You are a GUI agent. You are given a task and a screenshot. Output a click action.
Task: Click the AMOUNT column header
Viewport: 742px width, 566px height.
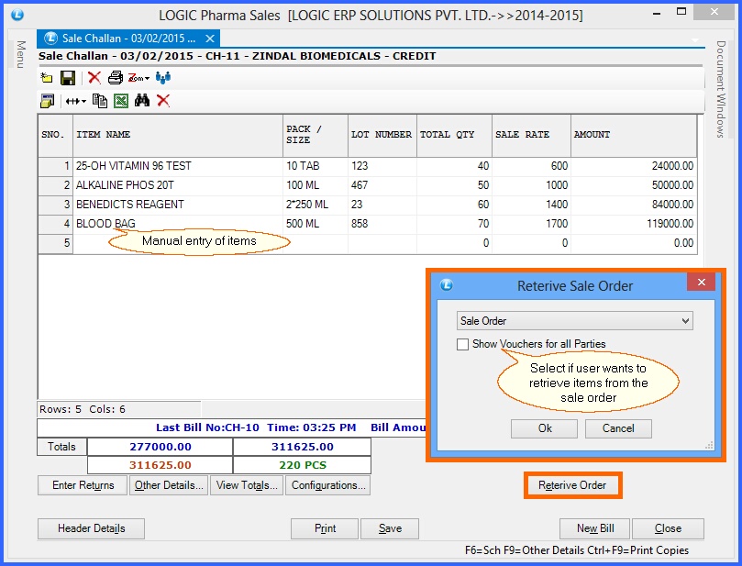click(x=634, y=136)
